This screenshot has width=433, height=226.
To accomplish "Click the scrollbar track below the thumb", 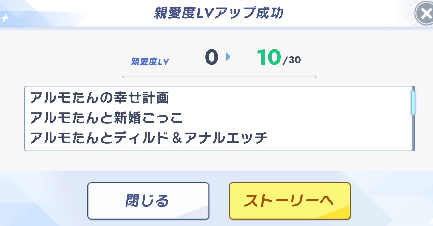I will [413, 133].
